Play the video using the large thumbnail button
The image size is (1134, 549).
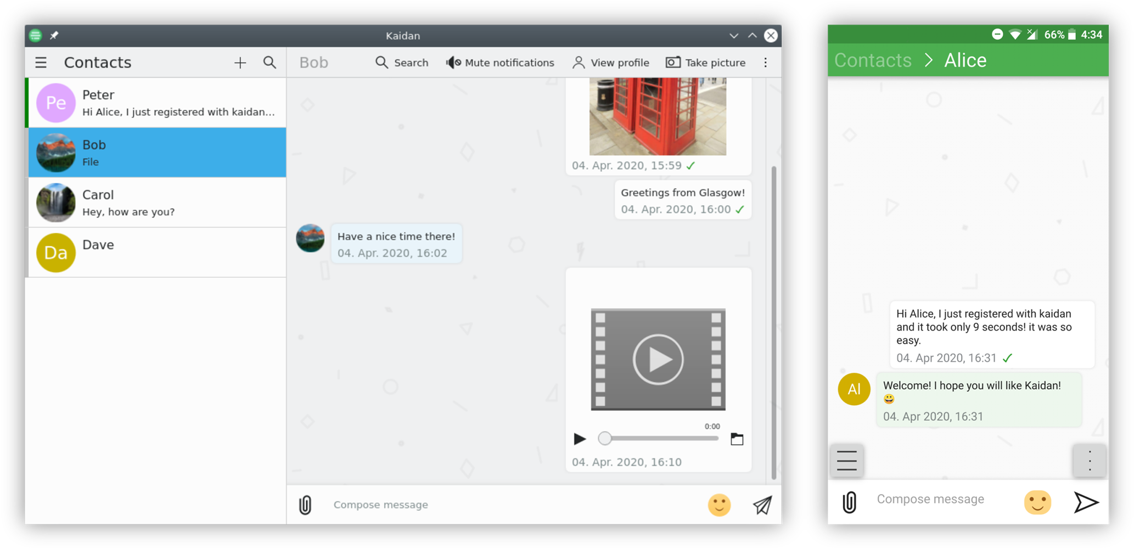[658, 360]
